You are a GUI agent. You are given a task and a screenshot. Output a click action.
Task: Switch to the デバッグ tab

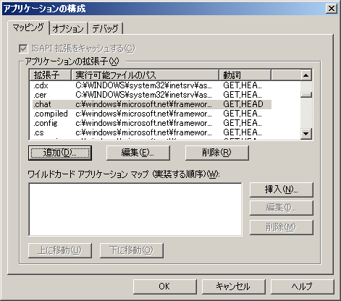pyautogui.click(x=106, y=28)
